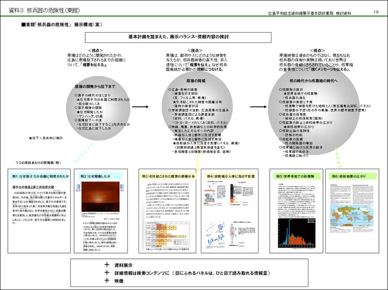Click the bullet '○核軍縮に向けた世界の動き'
The width and height of the screenshot is (388, 290).
[x=301, y=147]
